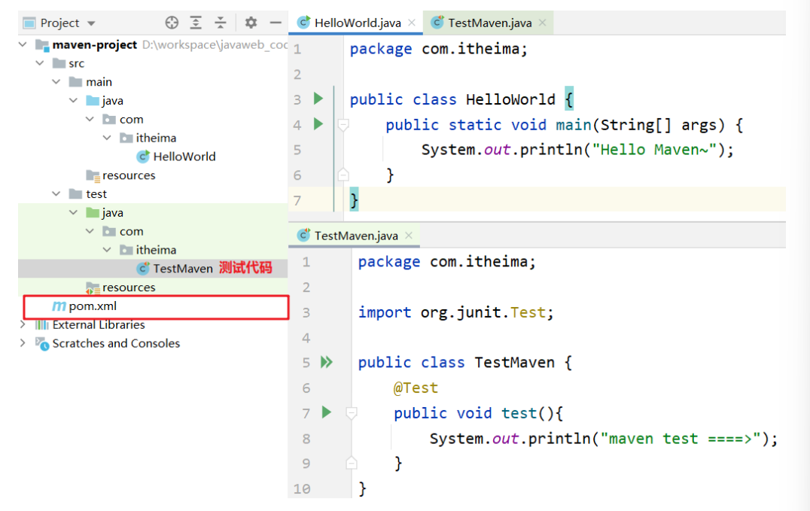Viewport: 810px width, 511px height.
Task: Run main method from gutter arrow
Action: coord(318,123)
